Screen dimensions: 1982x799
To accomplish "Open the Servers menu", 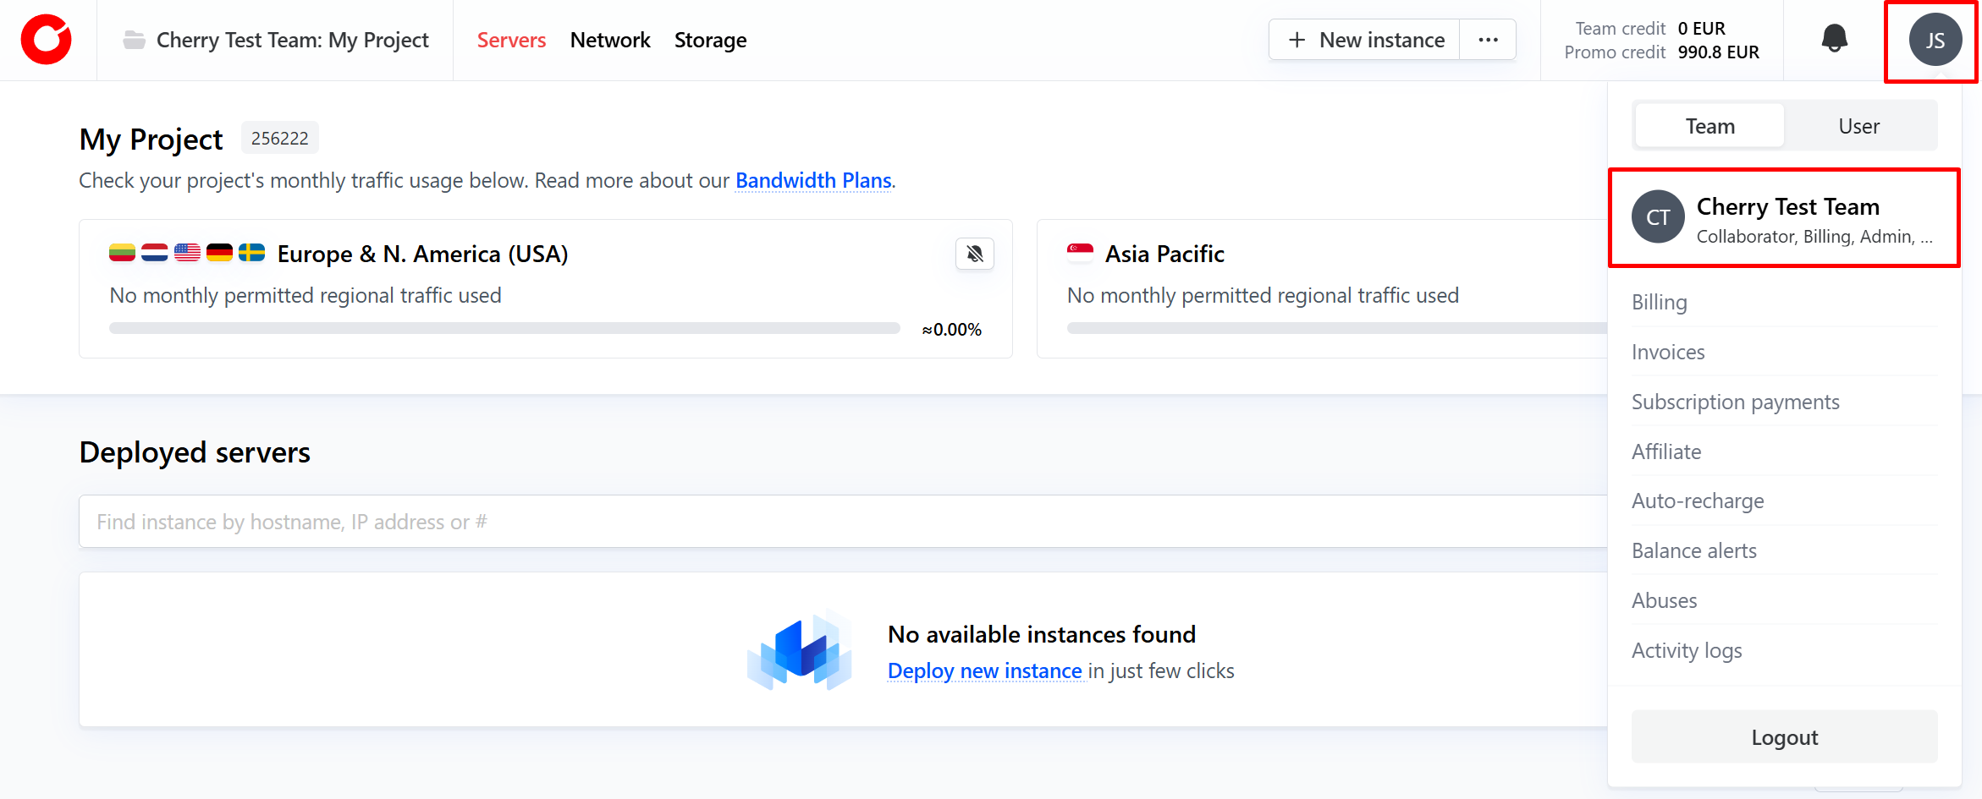I will coord(511,40).
